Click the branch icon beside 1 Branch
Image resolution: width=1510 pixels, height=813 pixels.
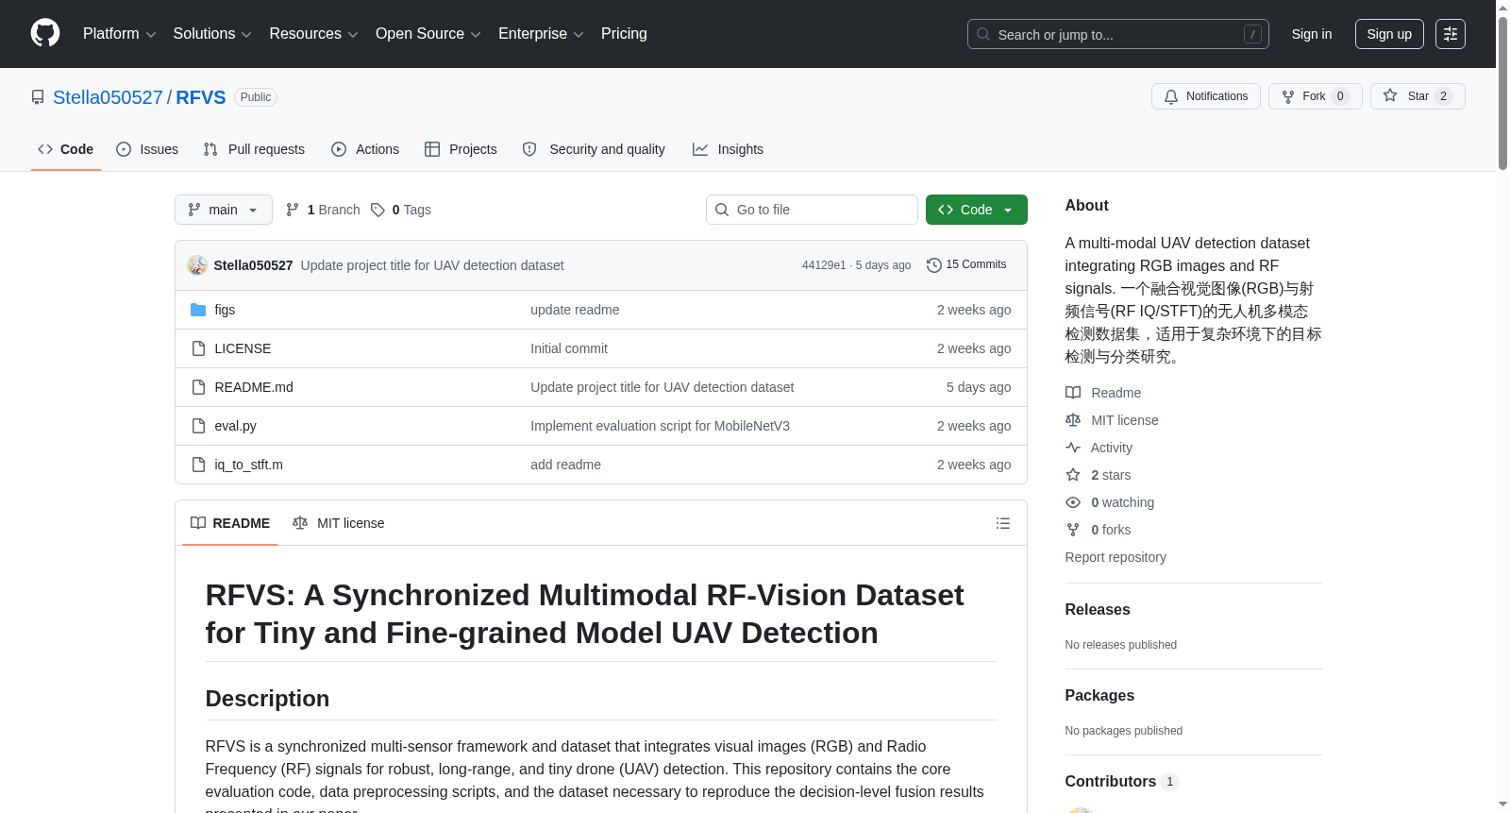[293, 210]
